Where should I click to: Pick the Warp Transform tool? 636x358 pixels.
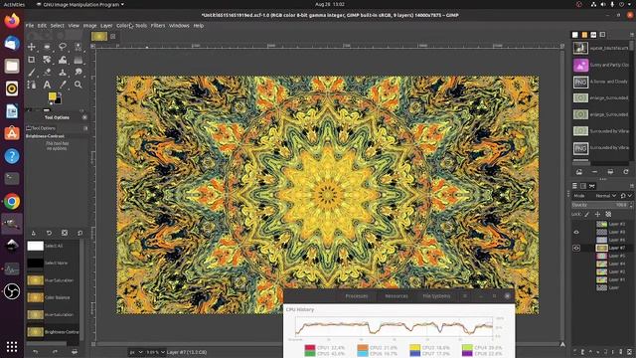[x=63, y=60]
